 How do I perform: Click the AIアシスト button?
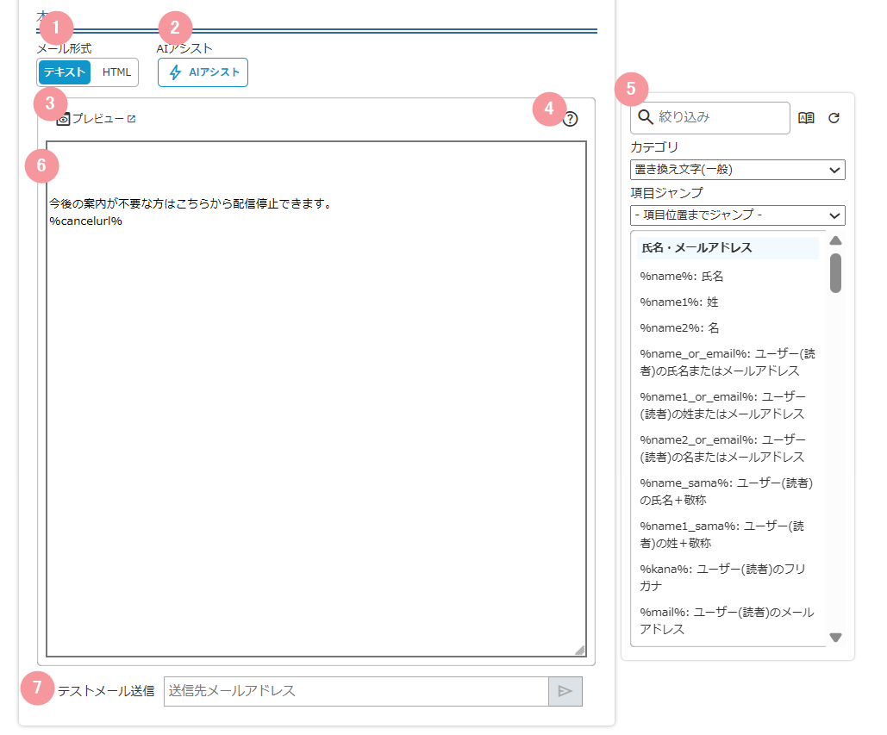203,72
